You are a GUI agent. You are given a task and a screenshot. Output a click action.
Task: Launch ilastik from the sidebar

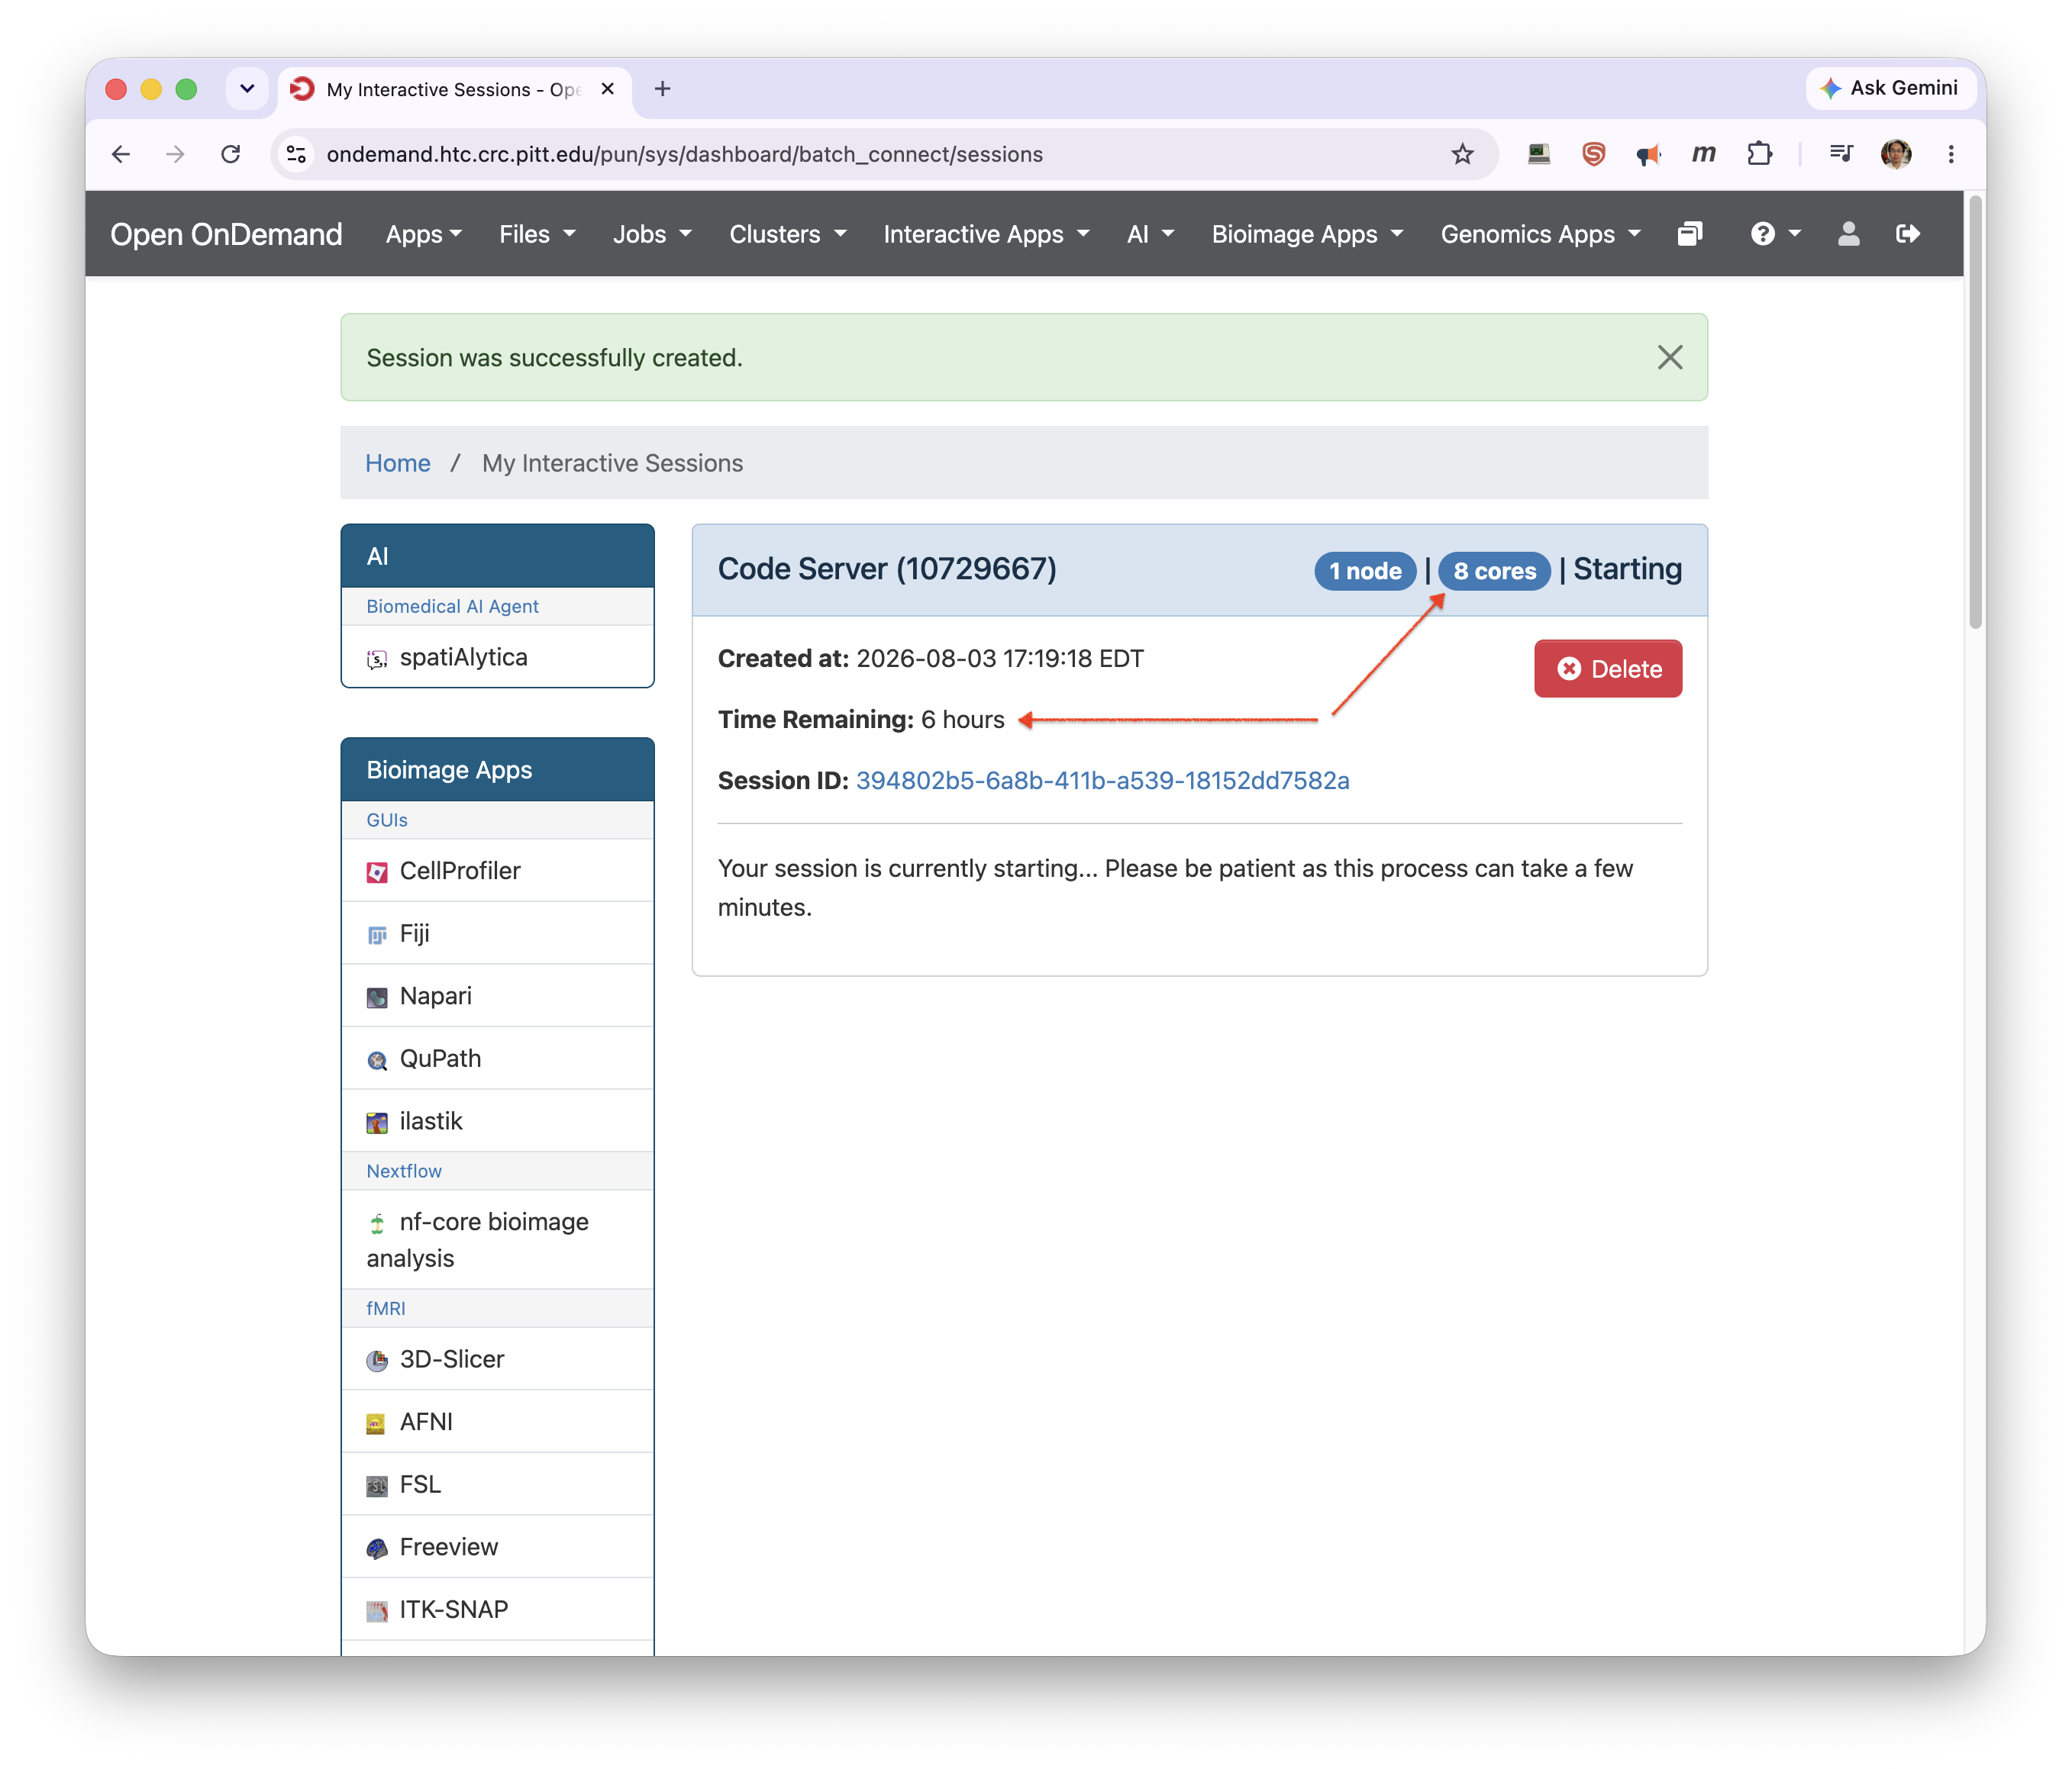[498, 1120]
